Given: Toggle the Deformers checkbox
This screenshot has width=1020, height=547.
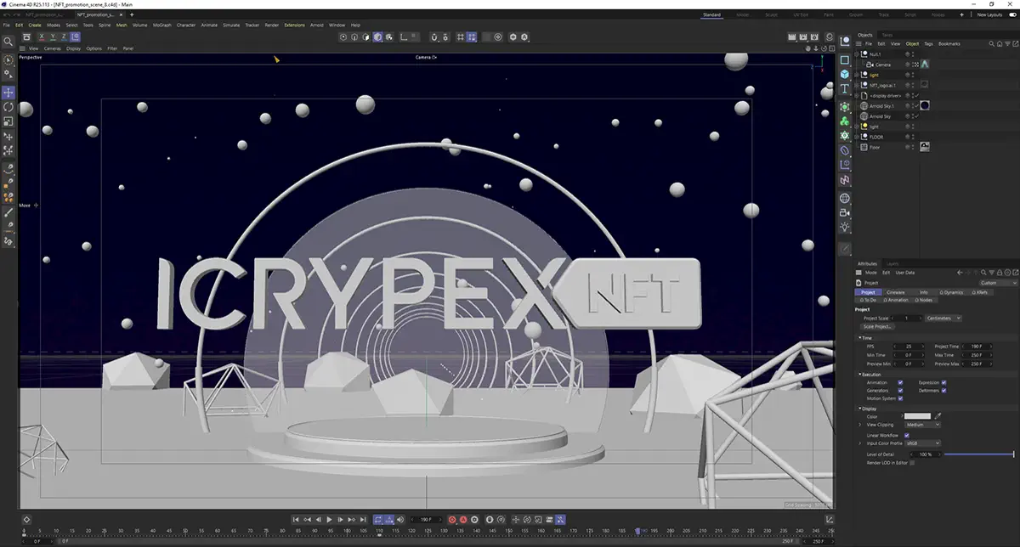Looking at the screenshot, I should (x=943, y=390).
